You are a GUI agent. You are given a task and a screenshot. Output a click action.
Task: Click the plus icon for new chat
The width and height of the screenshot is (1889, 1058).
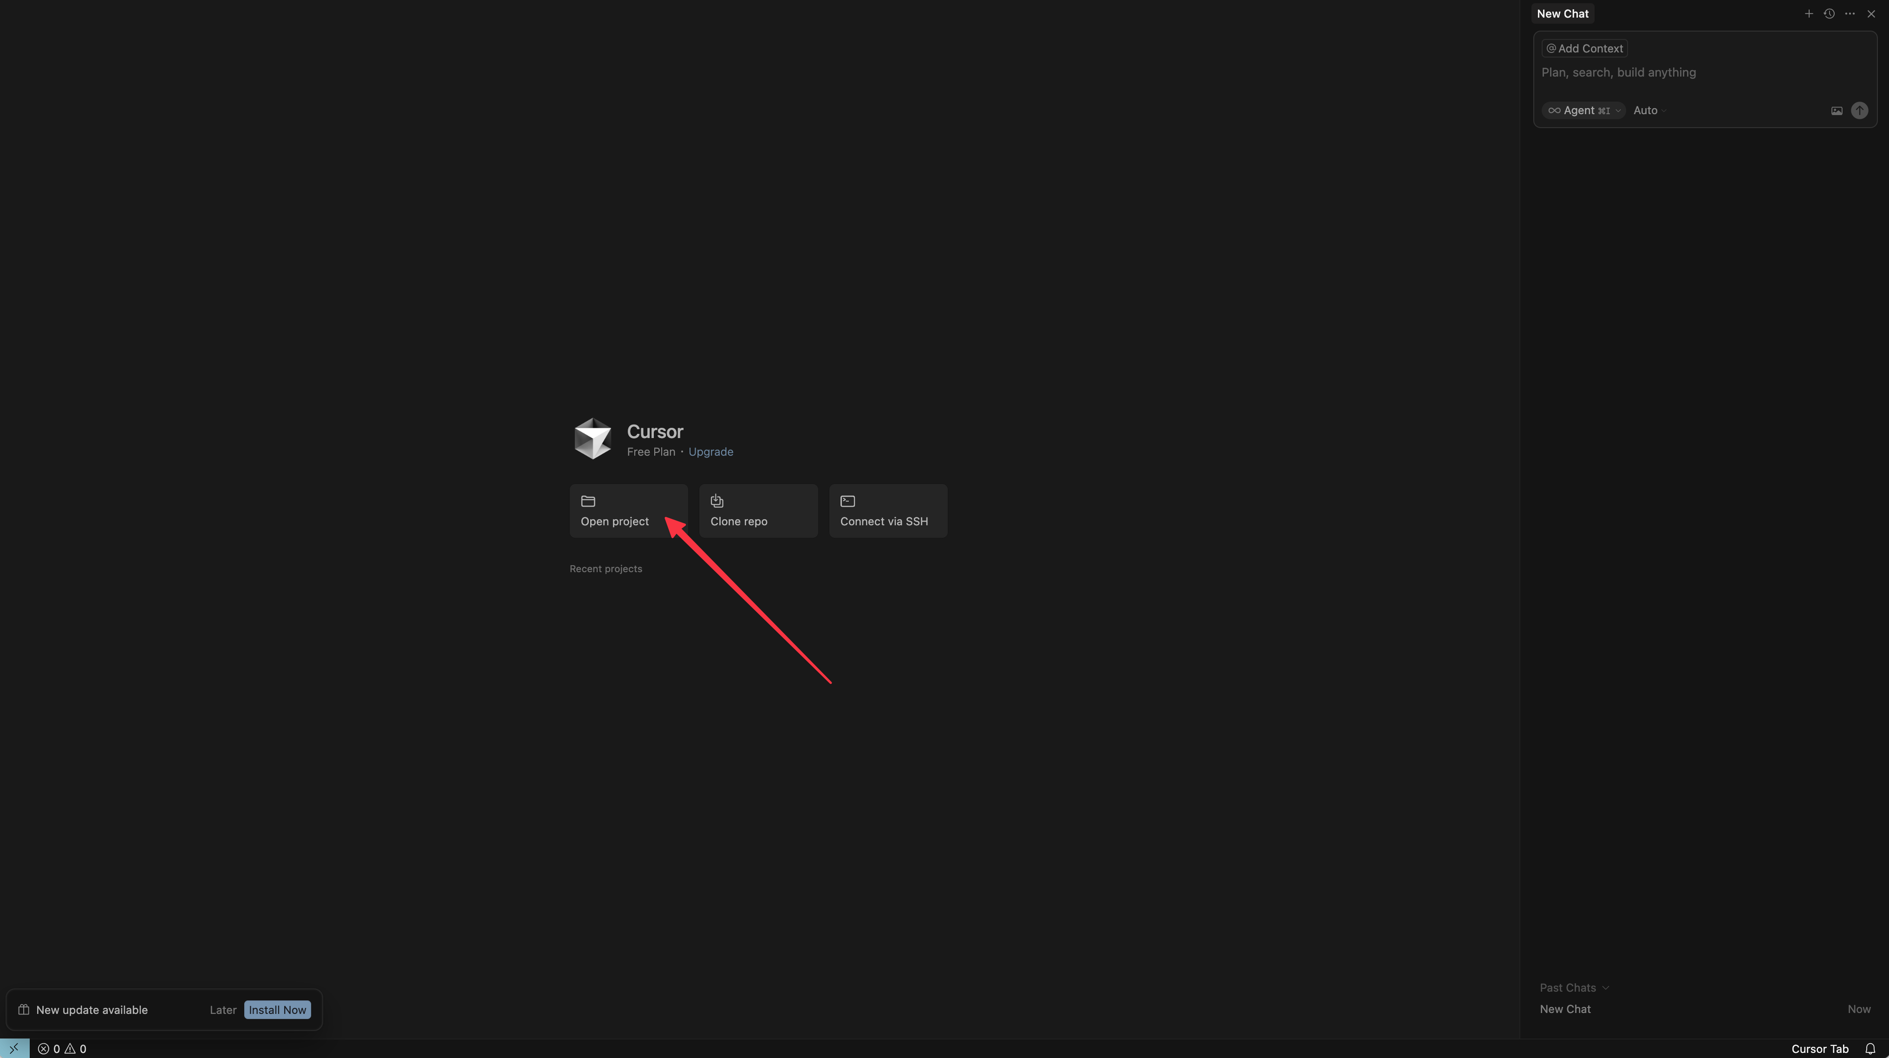[1808, 14]
